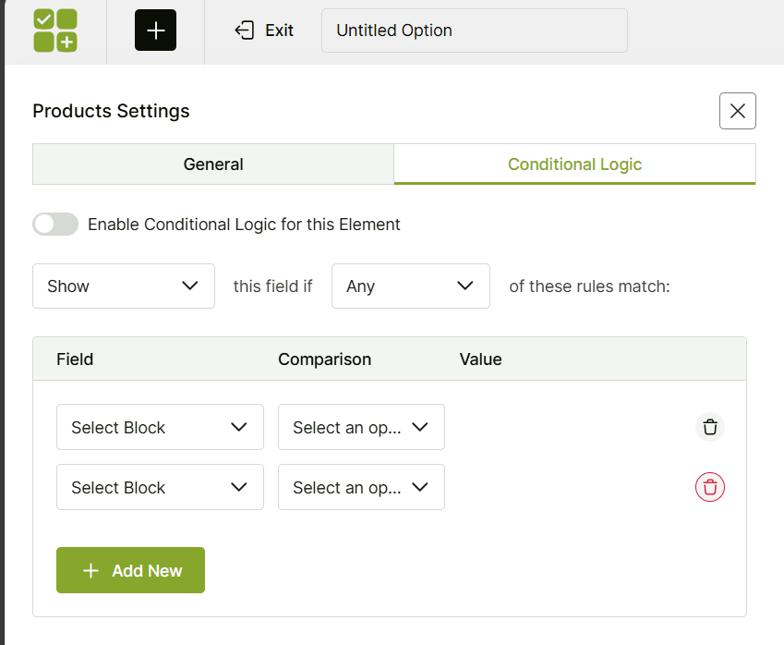Click the Exit button

coord(264,30)
